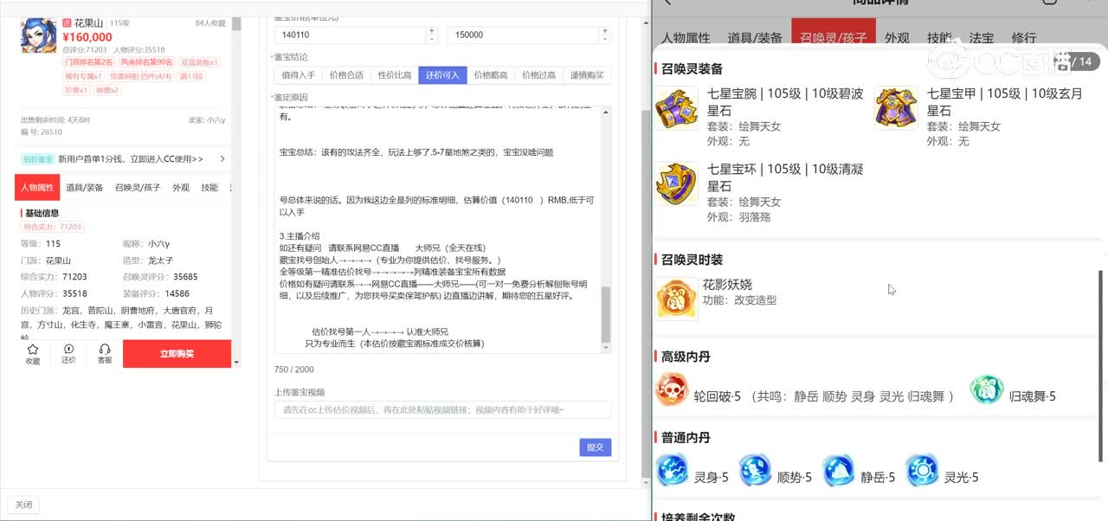Switch to 召唤灵/孩子 tab in left panel
The width and height of the screenshot is (1108, 521).
(138, 187)
